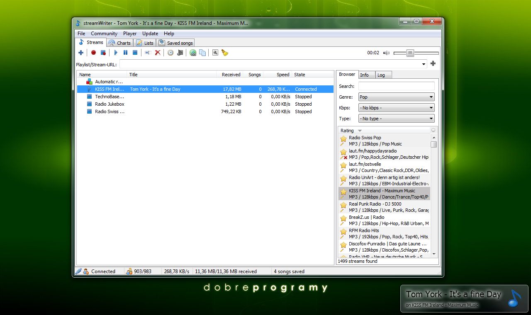This screenshot has width=531, height=315.
Task: Click the browser list scroll up arrow
Action: click(434, 138)
